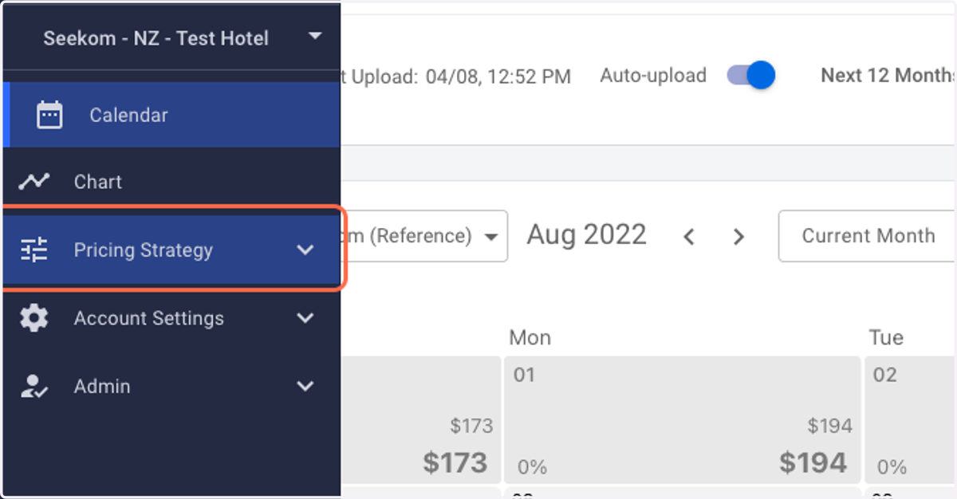Open the Calendar menu item
Image resolution: width=957 pixels, height=499 pixels.
point(171,115)
